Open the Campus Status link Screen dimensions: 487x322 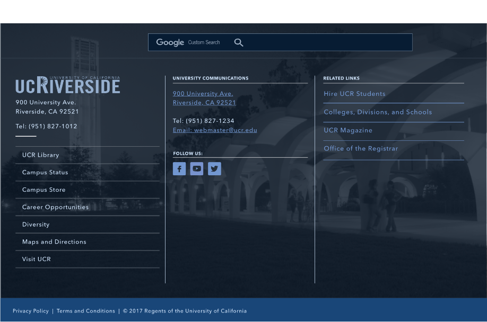click(45, 172)
